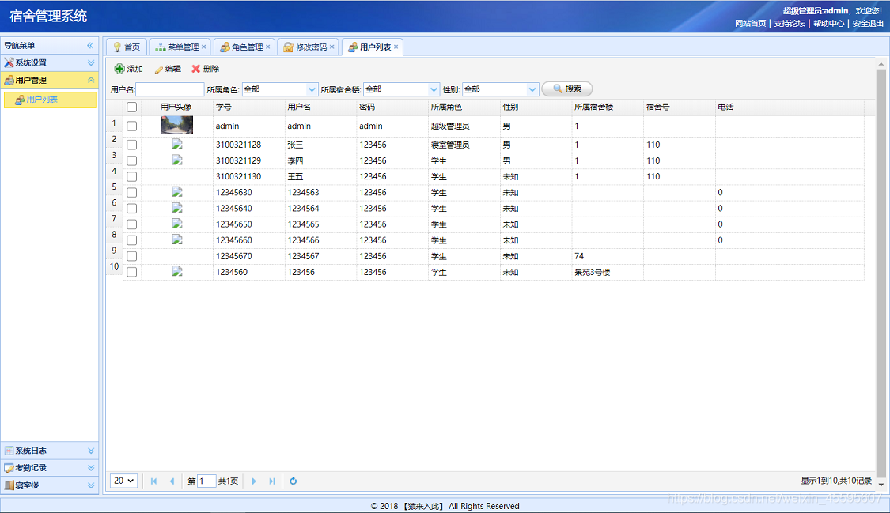Check the checkbox for 12345670 row

131,255
